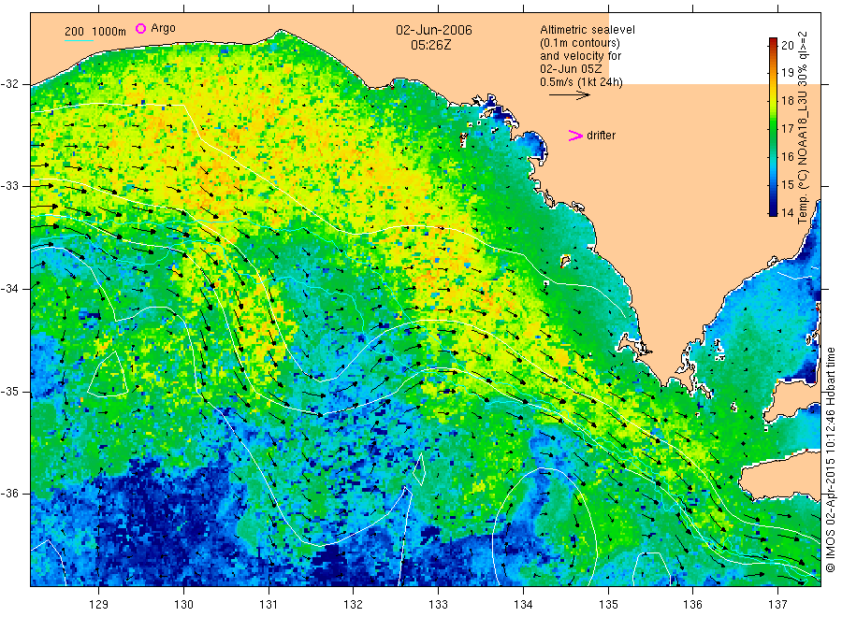This screenshot has width=842, height=617.
Task: Click the 'Altimetric sealevel' heading text
Action: (x=588, y=30)
